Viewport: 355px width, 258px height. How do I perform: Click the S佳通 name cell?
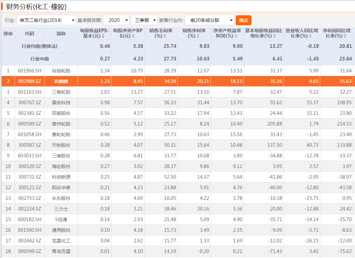coord(61,219)
